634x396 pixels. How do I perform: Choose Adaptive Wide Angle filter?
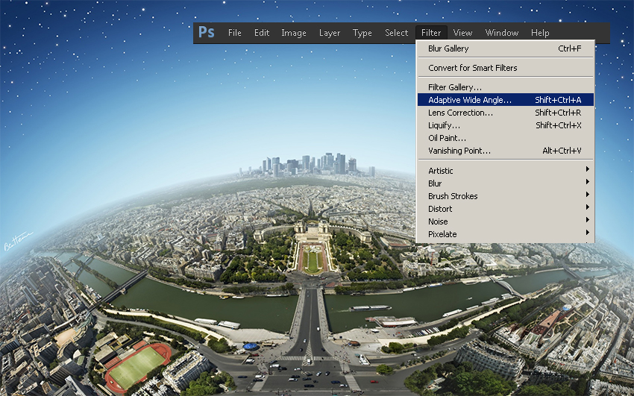506,100
